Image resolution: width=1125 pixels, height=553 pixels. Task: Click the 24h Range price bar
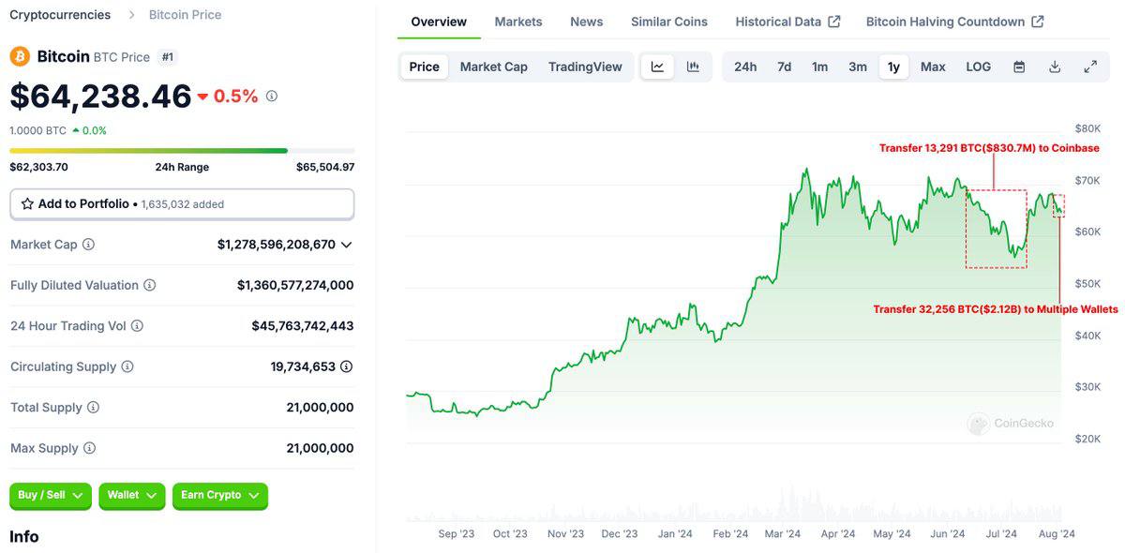click(x=182, y=150)
